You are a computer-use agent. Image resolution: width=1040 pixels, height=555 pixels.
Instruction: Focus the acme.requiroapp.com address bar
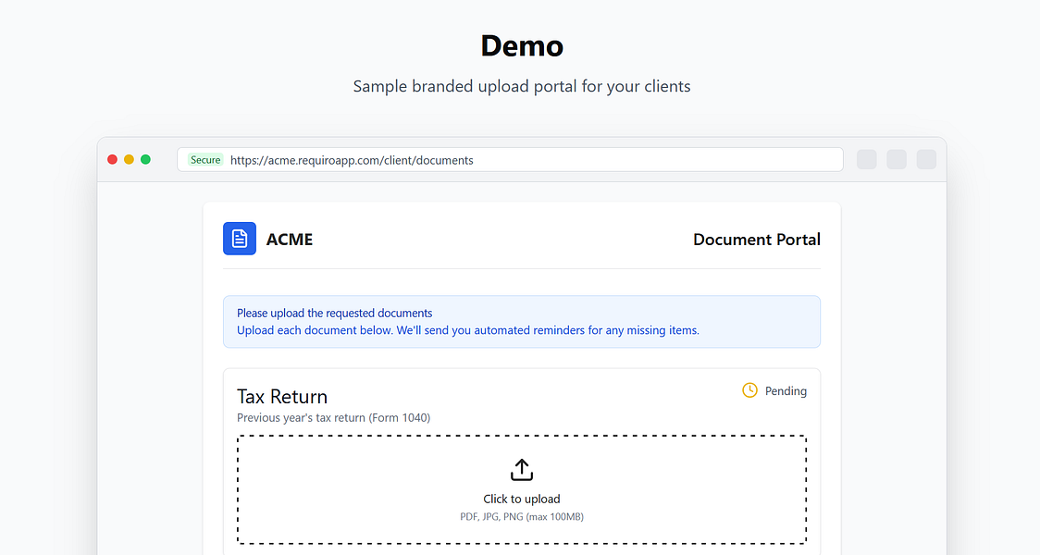pos(555,160)
